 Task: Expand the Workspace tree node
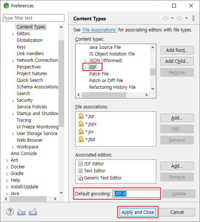pos(13,147)
